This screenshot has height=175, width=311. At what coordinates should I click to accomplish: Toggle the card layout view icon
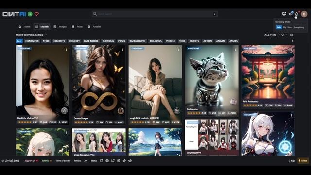[x=292, y=35]
